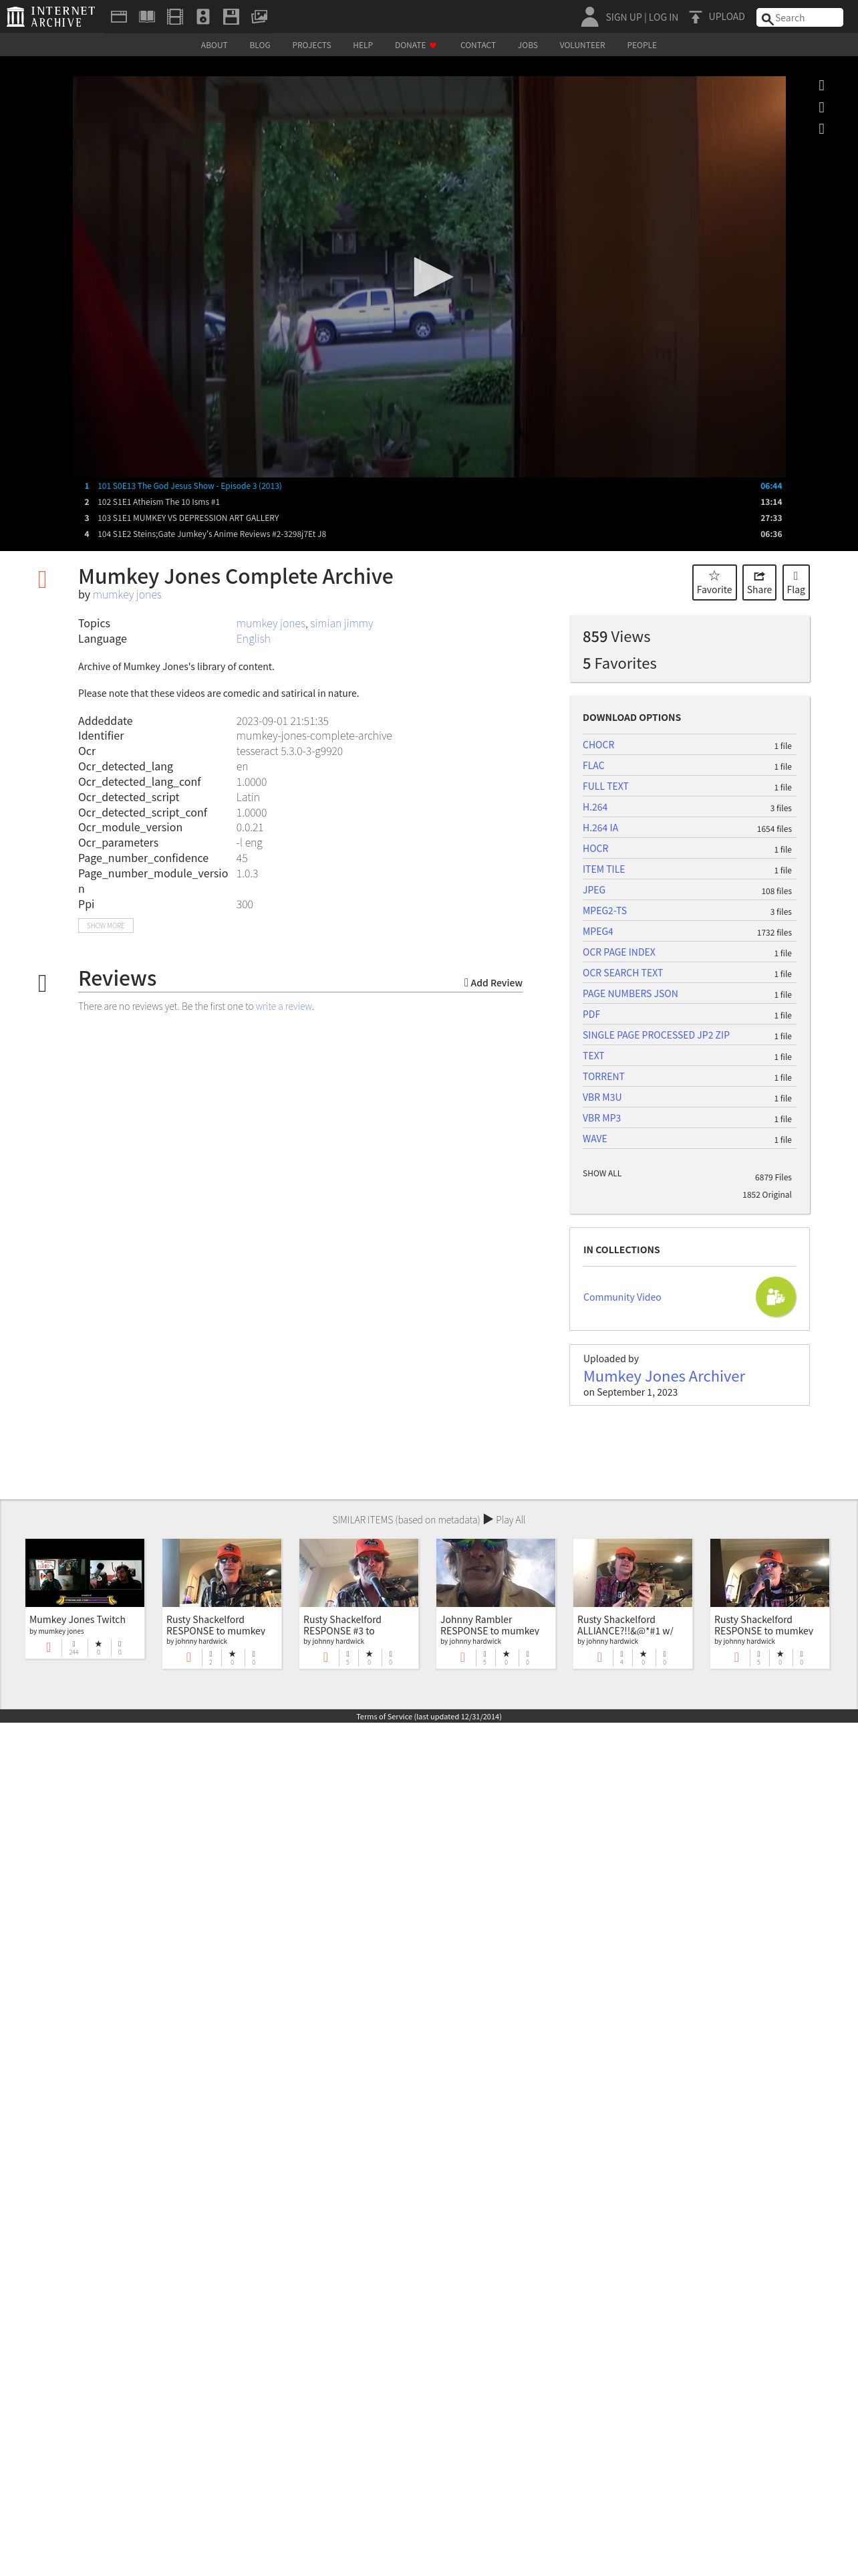
Task: Open the JOBS menu item
Action: click(527, 45)
